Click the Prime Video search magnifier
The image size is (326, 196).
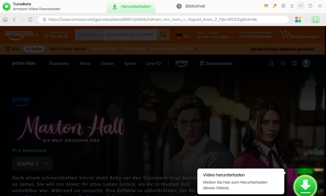tap(271, 63)
